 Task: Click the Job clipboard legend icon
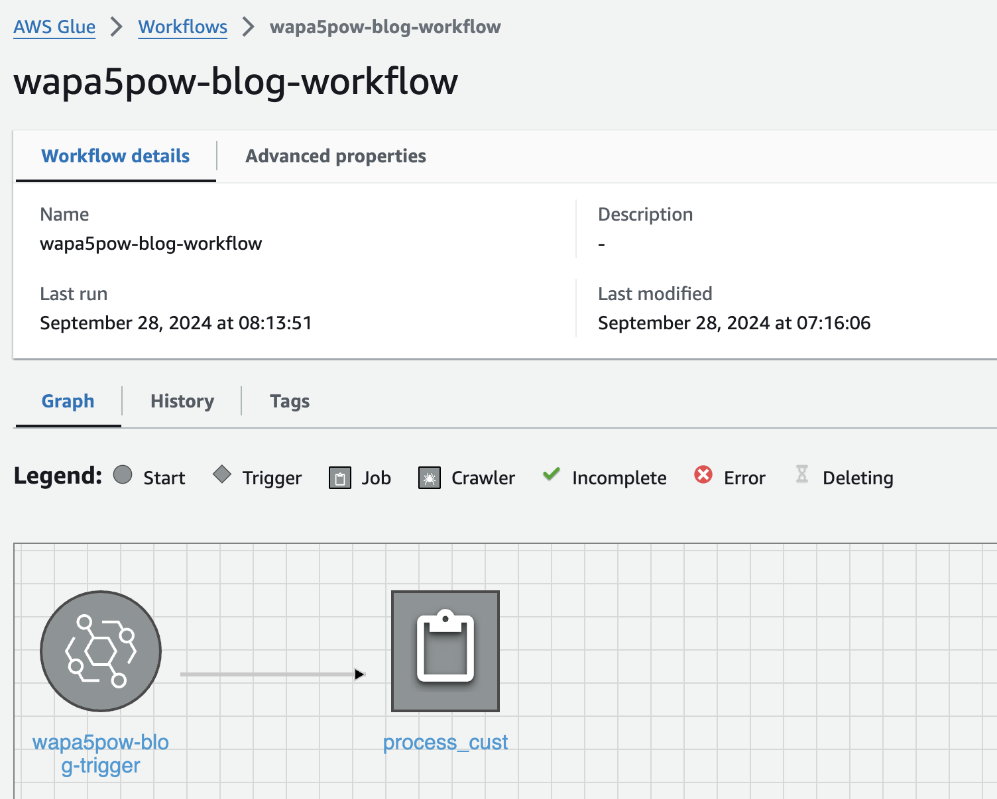coord(340,478)
